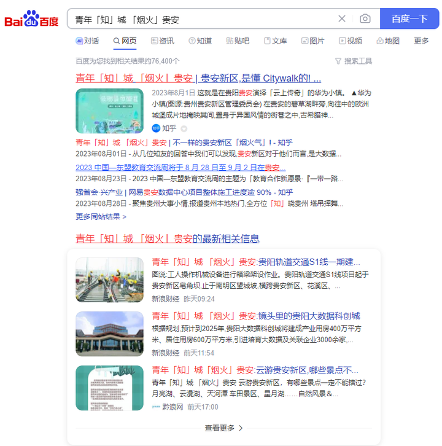
Task: Open the railway construction workers thumbnail
Action: tap(109, 280)
